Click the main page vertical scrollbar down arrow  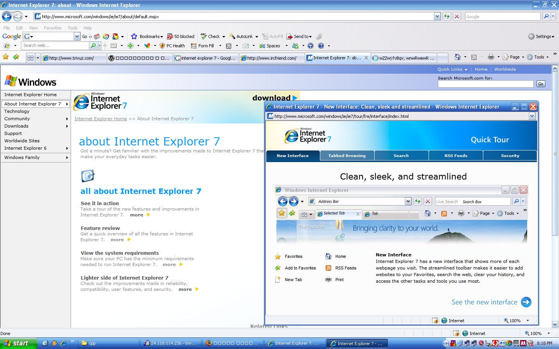[x=555, y=325]
